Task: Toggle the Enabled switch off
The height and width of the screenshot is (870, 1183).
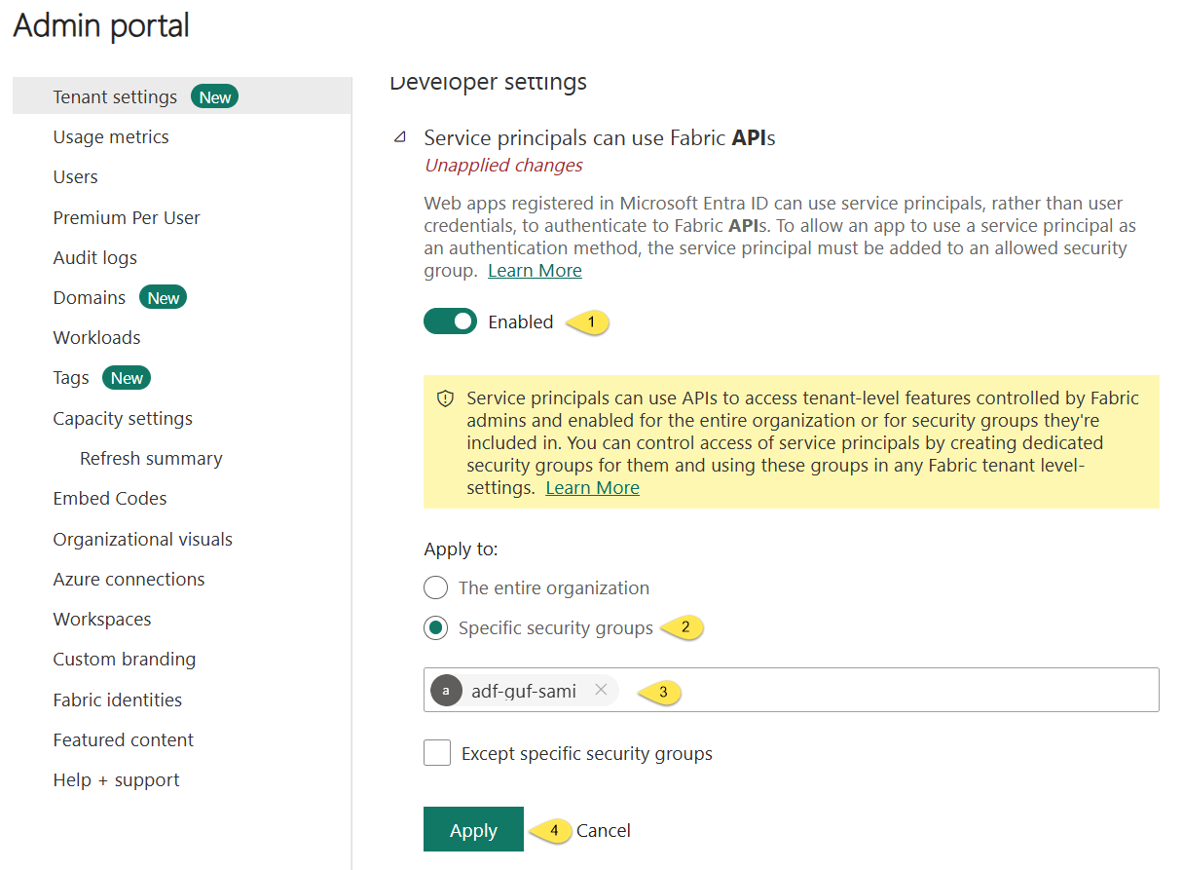Action: (x=450, y=322)
